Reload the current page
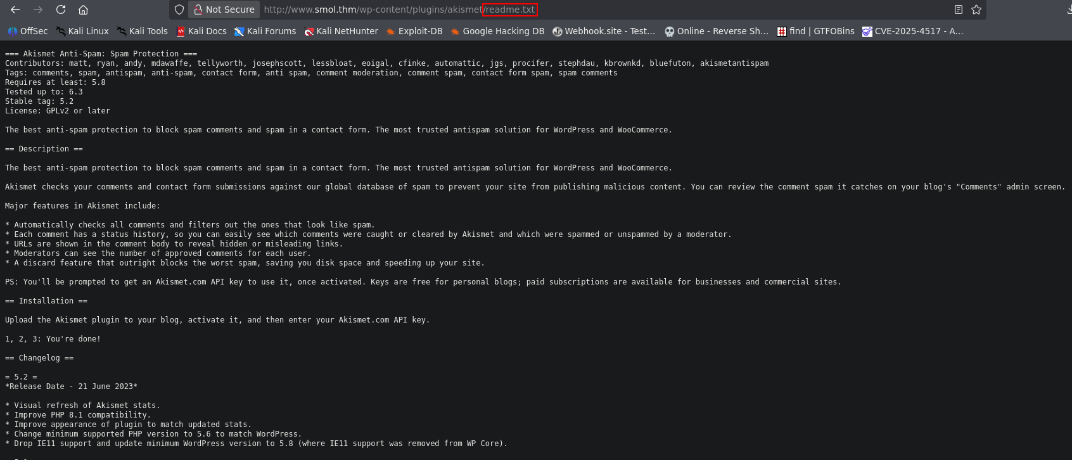The image size is (1072, 460). [61, 10]
